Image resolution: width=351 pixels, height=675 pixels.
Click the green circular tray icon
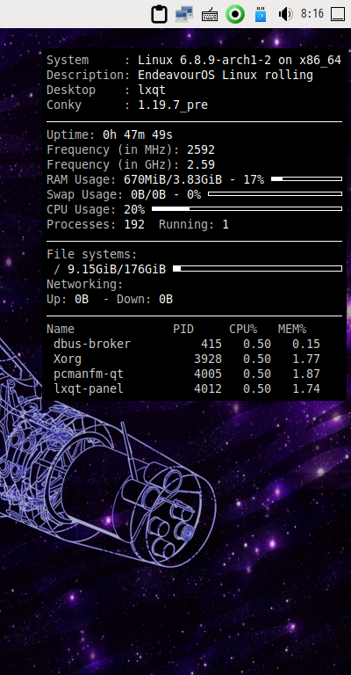235,14
